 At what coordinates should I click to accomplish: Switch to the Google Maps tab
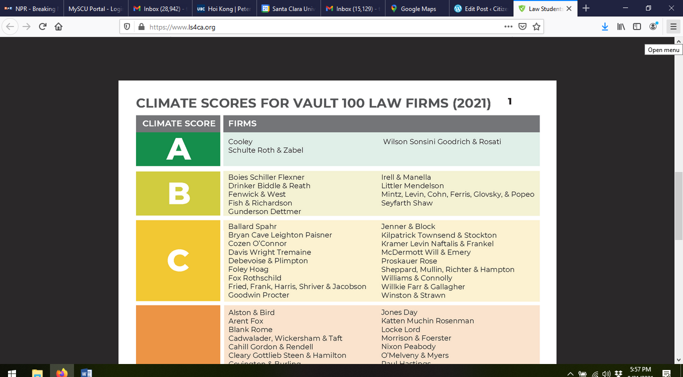pos(417,8)
